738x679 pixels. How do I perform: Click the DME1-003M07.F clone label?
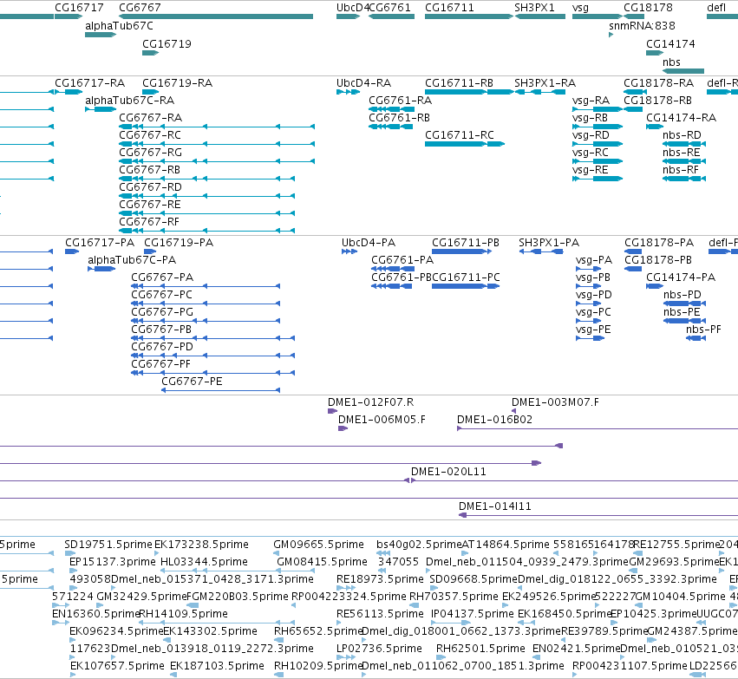pyautogui.click(x=555, y=402)
